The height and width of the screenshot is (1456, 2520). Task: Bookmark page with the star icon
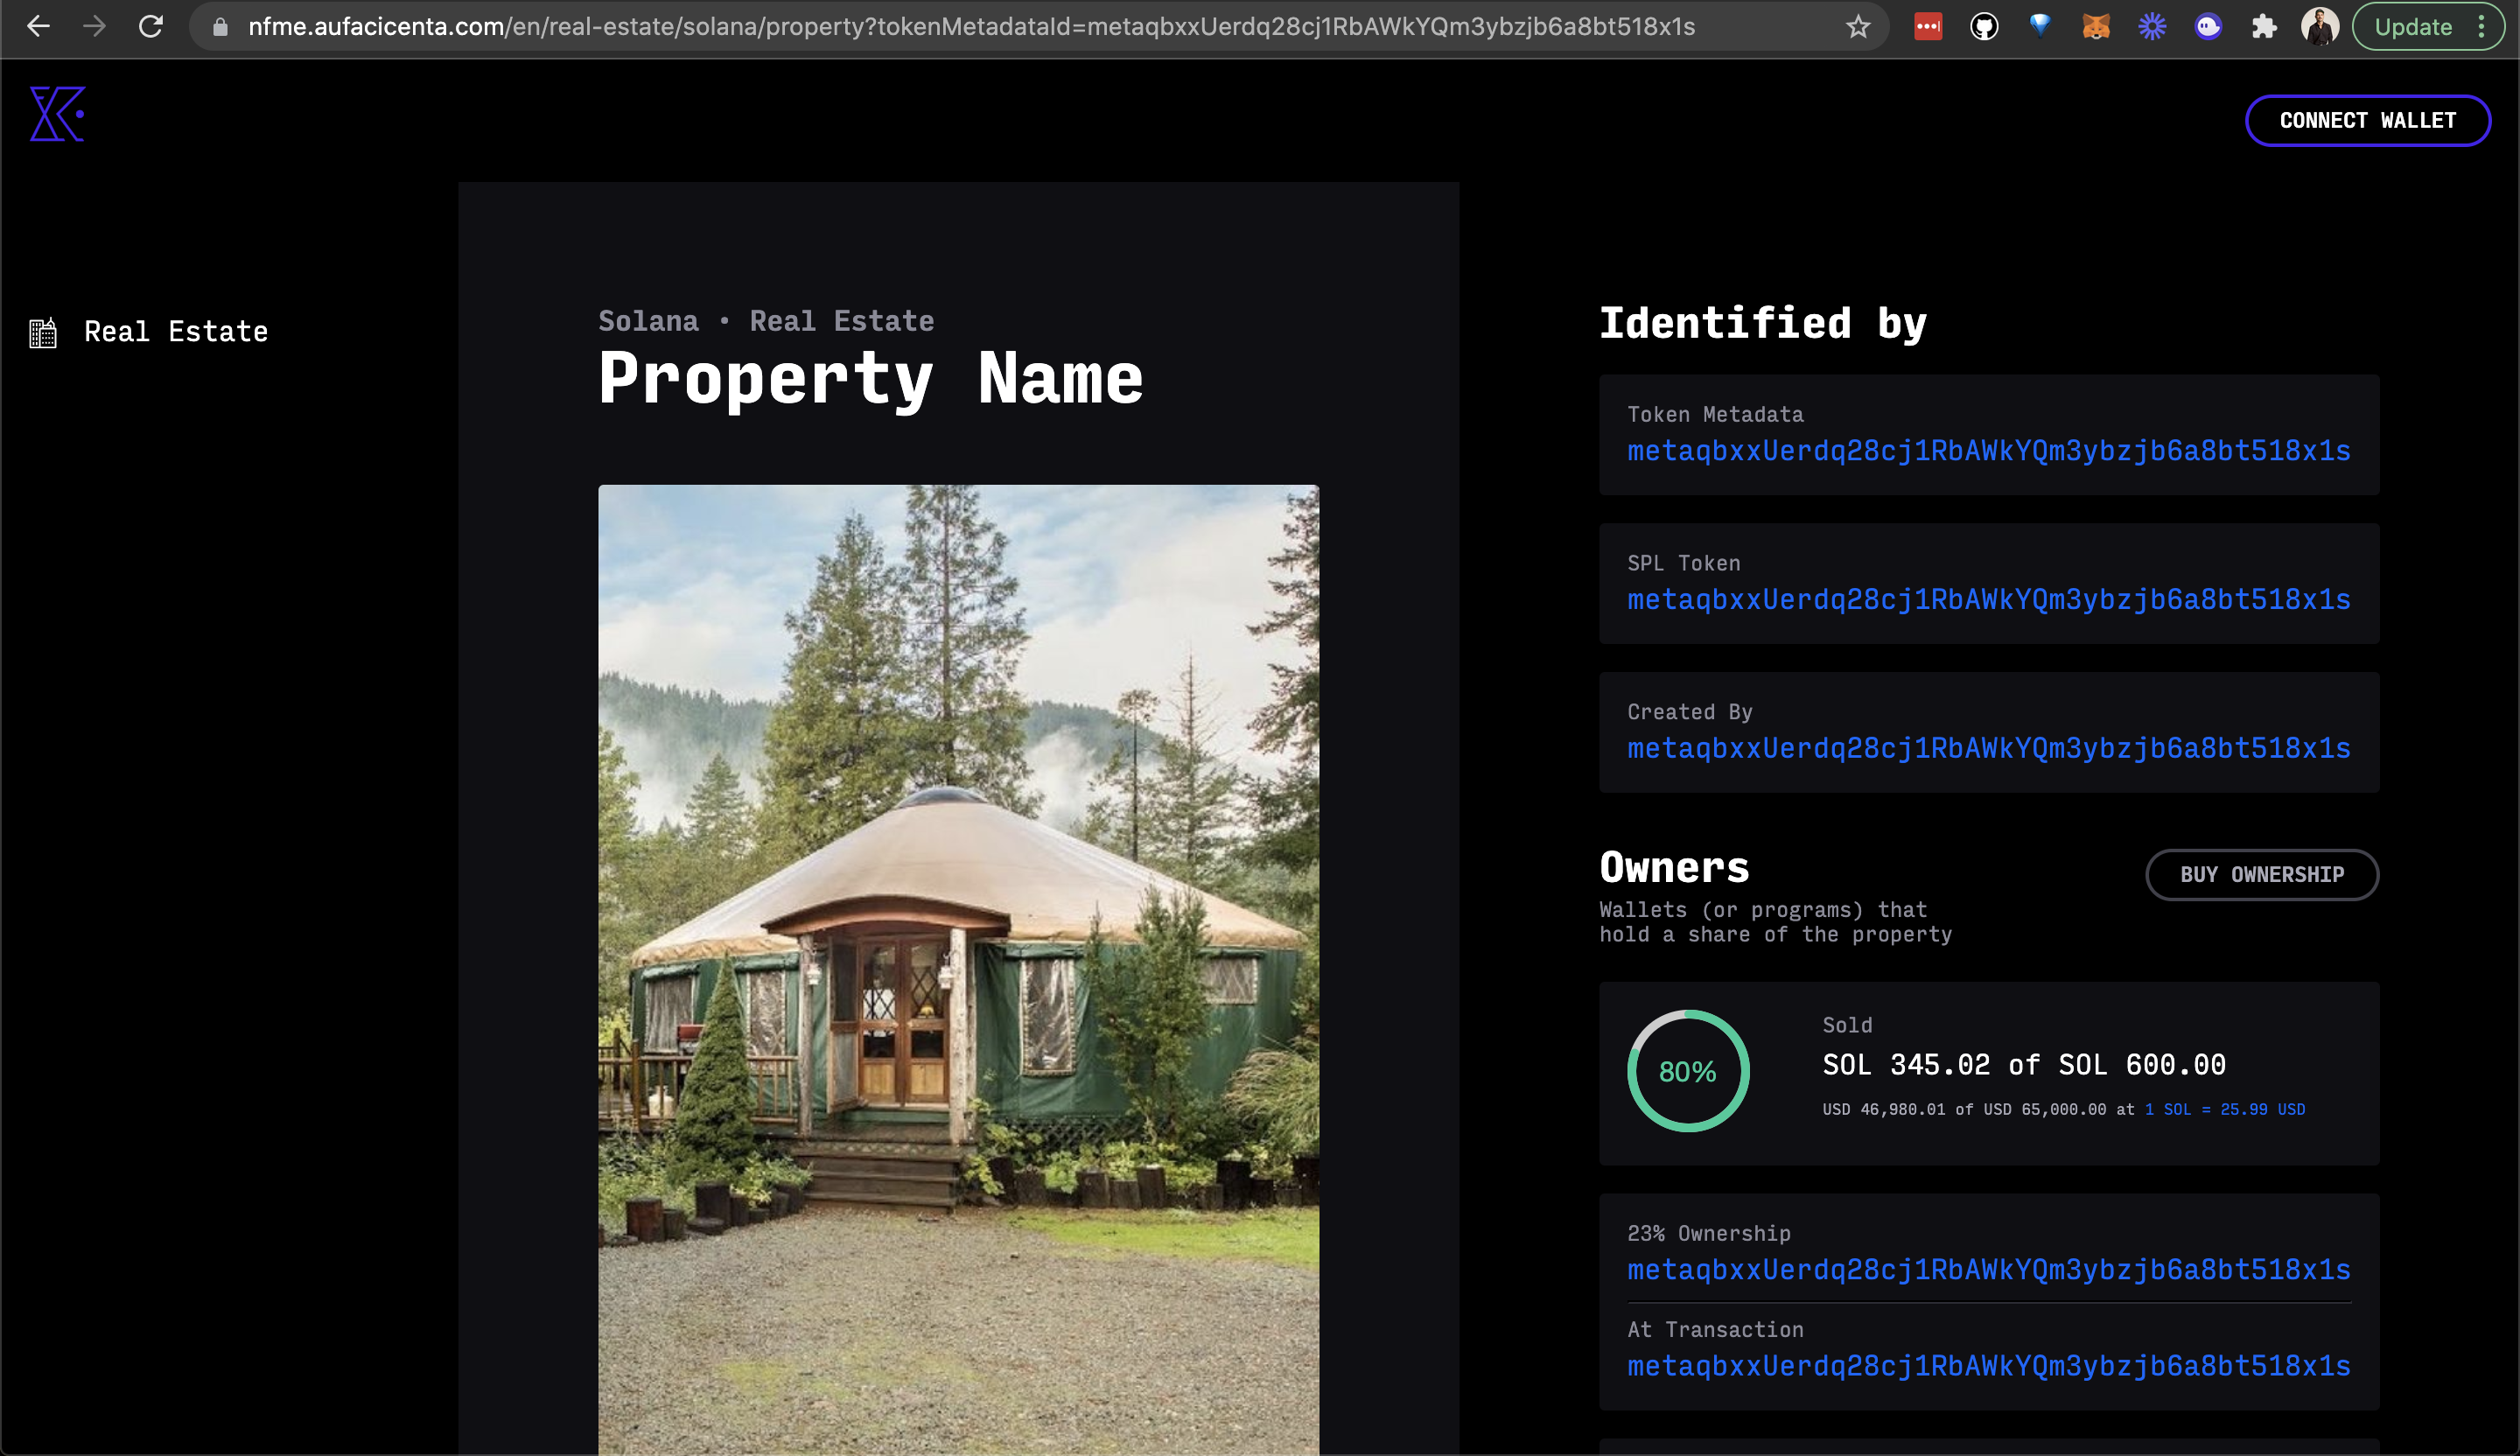[1857, 27]
